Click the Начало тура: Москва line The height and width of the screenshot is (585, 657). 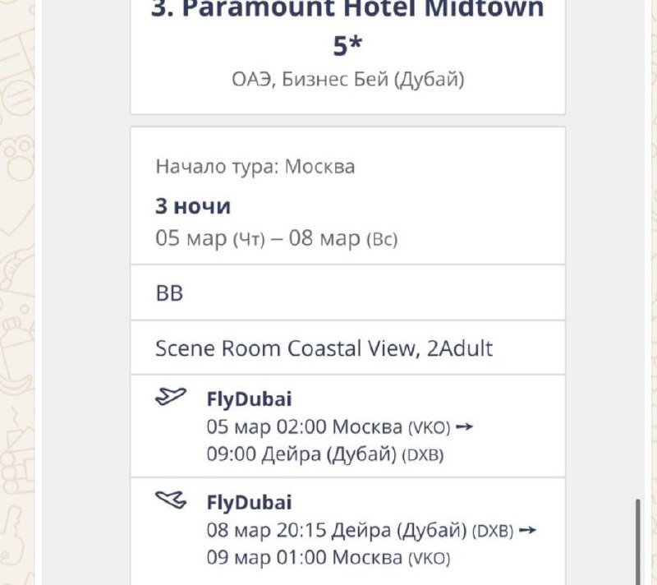255,167
